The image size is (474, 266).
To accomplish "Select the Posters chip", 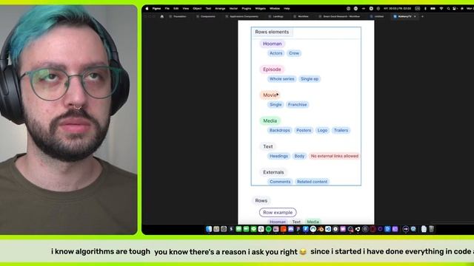I will (x=304, y=130).
